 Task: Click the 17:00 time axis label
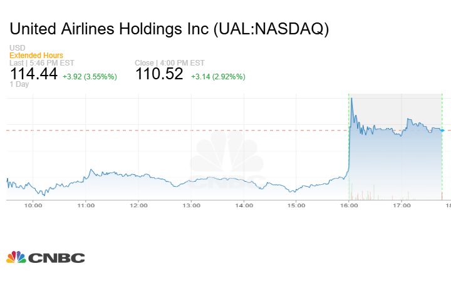point(402,205)
